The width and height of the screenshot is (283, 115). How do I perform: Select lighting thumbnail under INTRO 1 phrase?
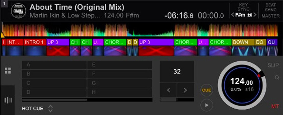point(35,51)
